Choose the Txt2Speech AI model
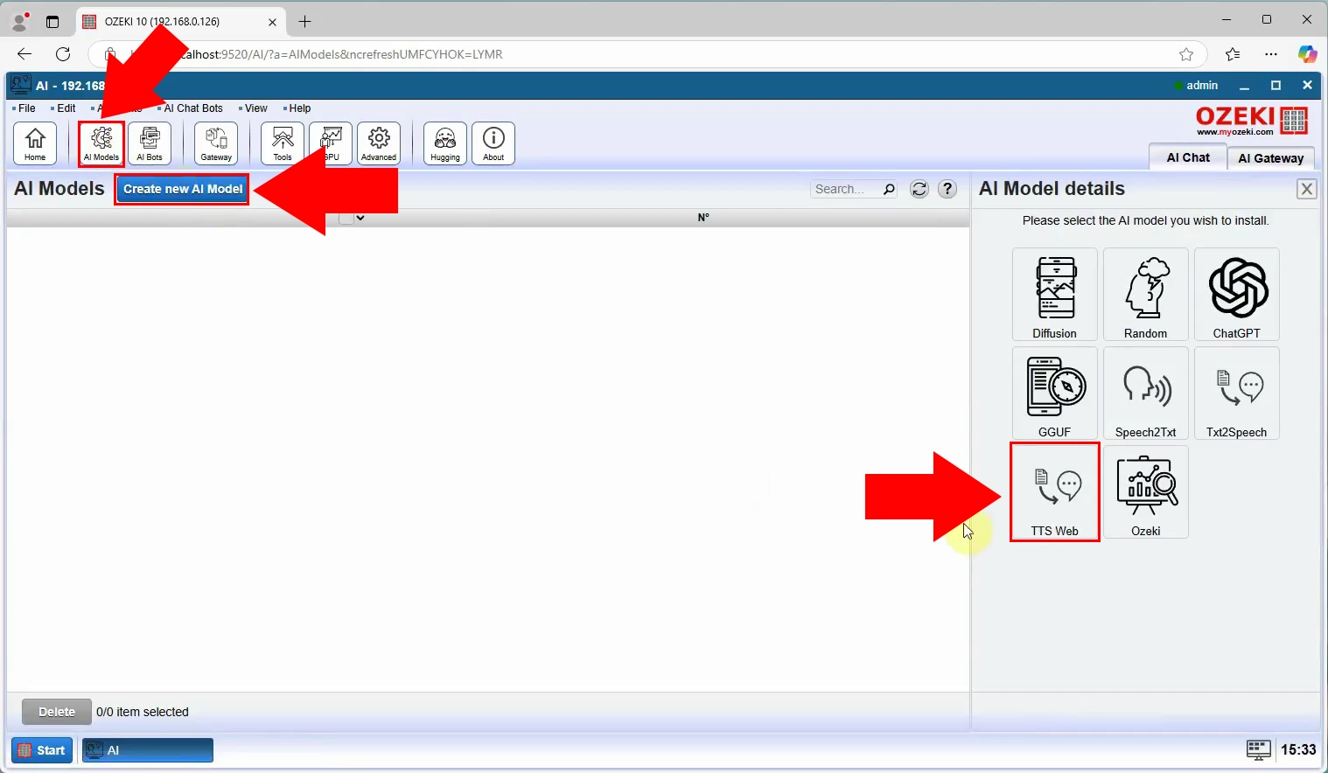The height and width of the screenshot is (773, 1328). pos(1237,393)
